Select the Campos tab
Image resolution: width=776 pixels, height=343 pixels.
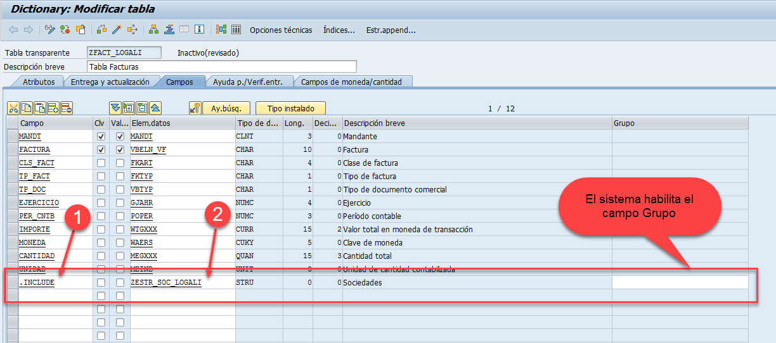[x=179, y=82]
